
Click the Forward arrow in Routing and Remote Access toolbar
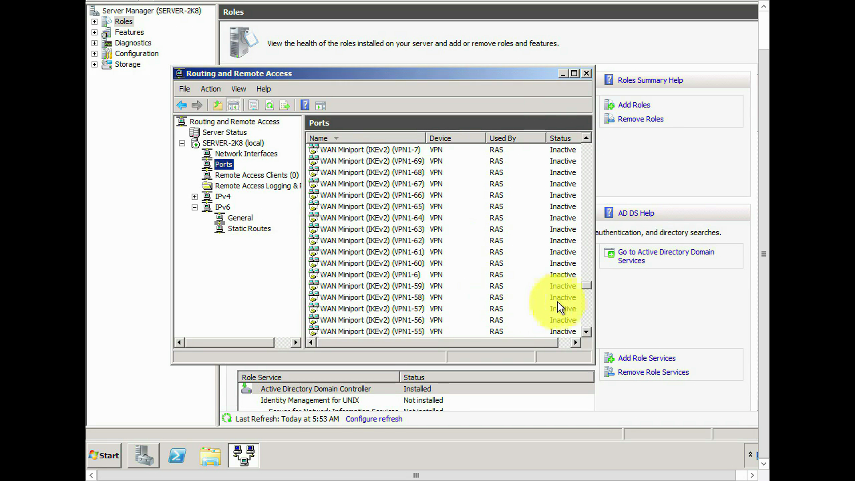(x=197, y=106)
